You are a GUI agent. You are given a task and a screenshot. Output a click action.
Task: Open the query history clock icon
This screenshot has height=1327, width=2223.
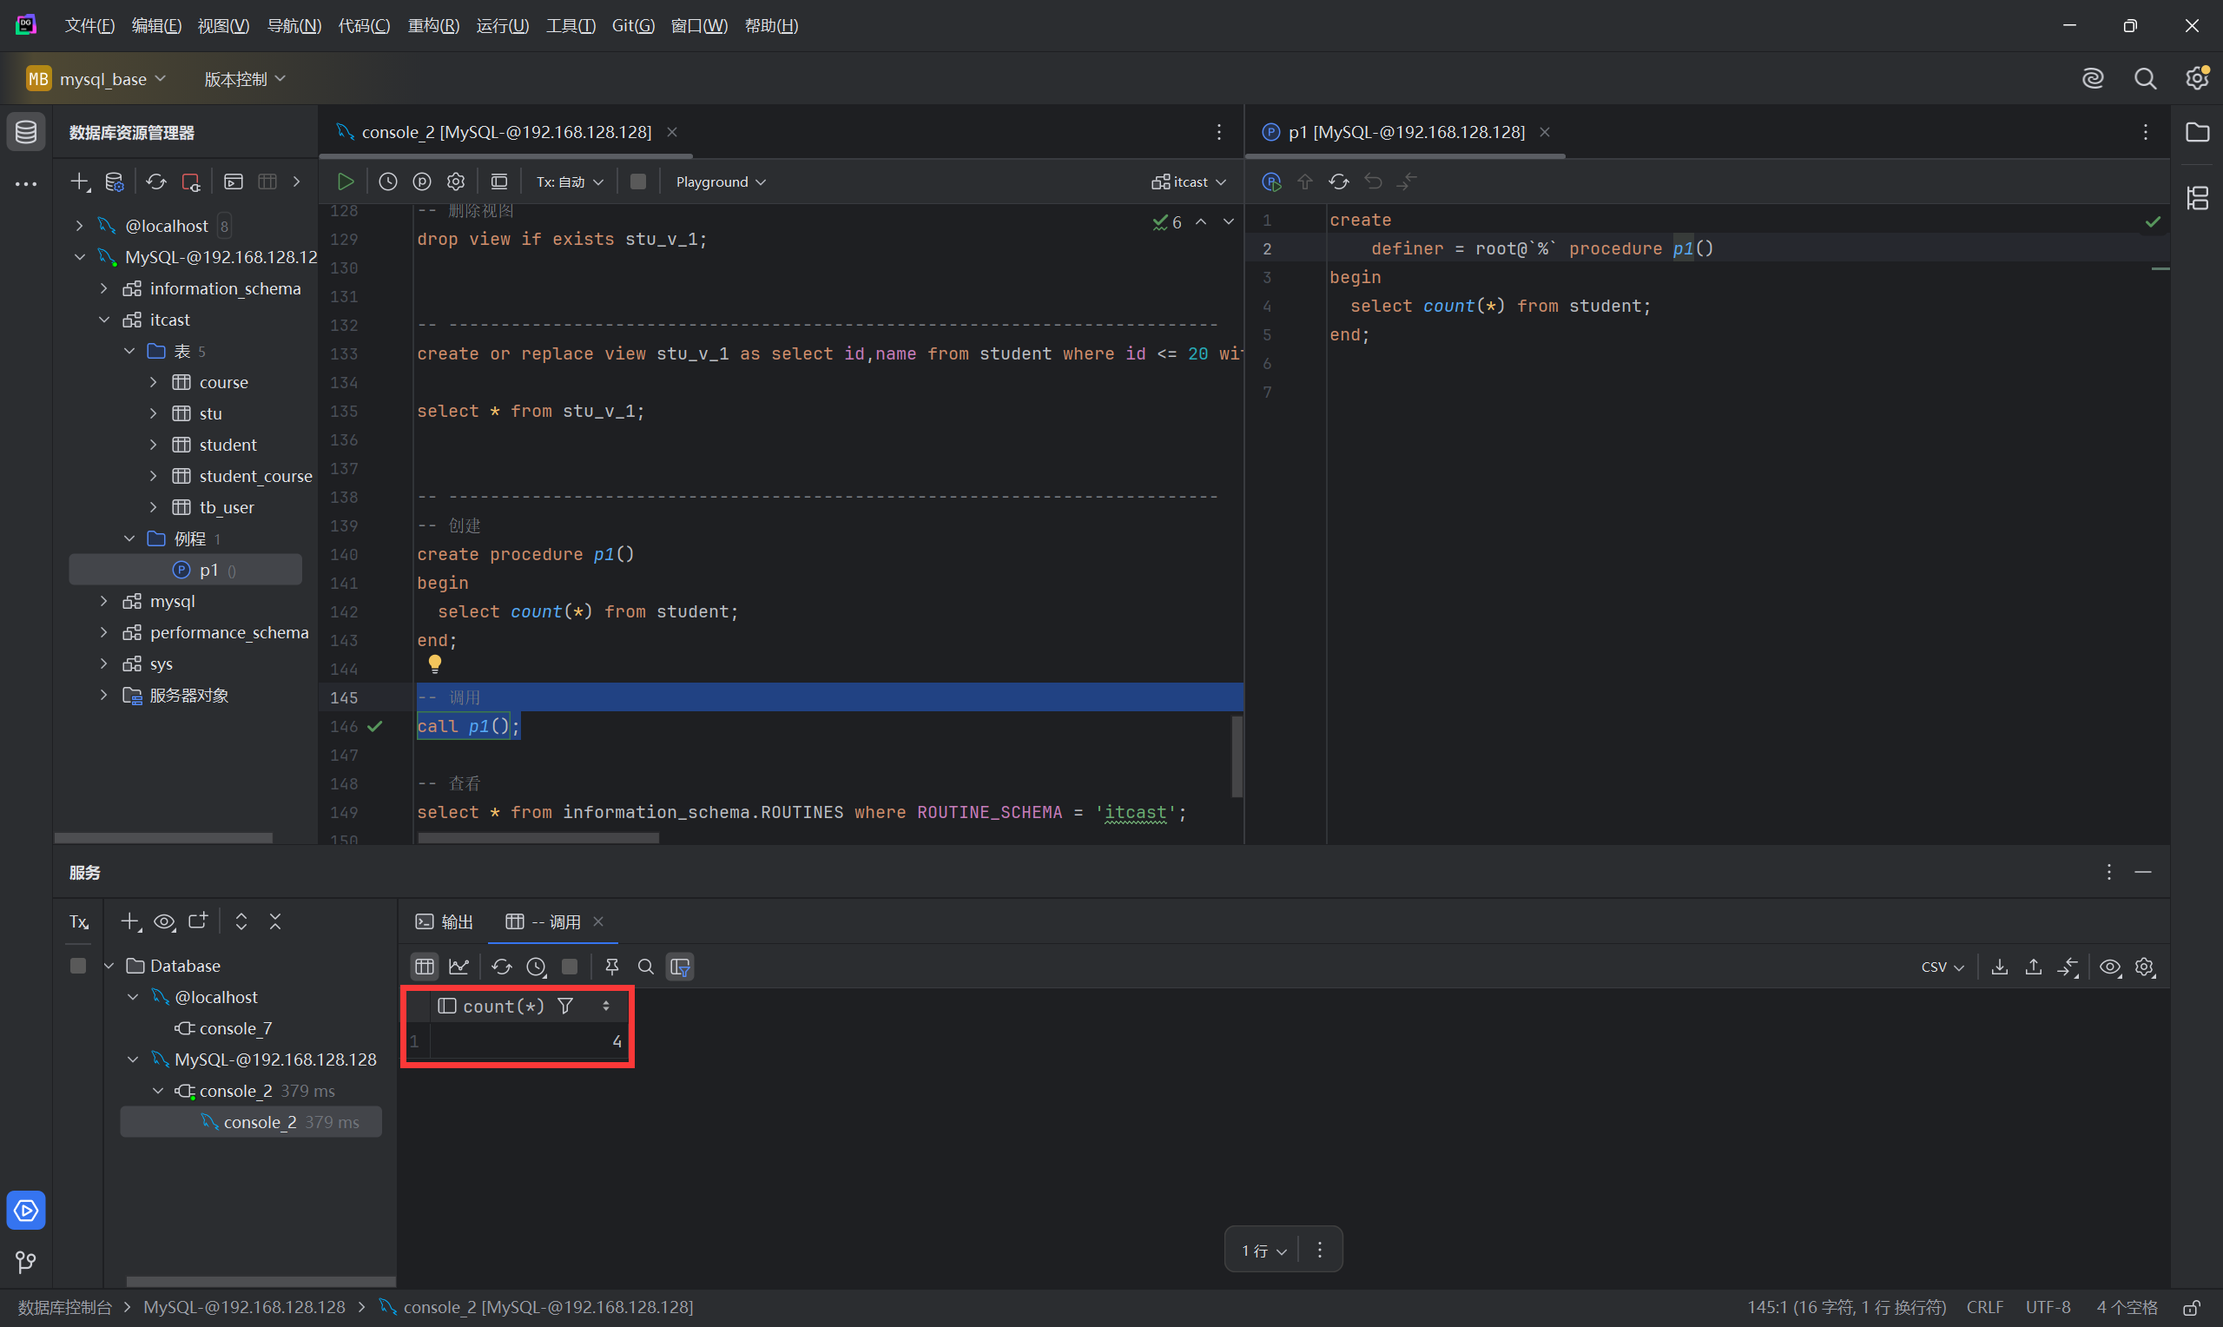pyautogui.click(x=388, y=182)
